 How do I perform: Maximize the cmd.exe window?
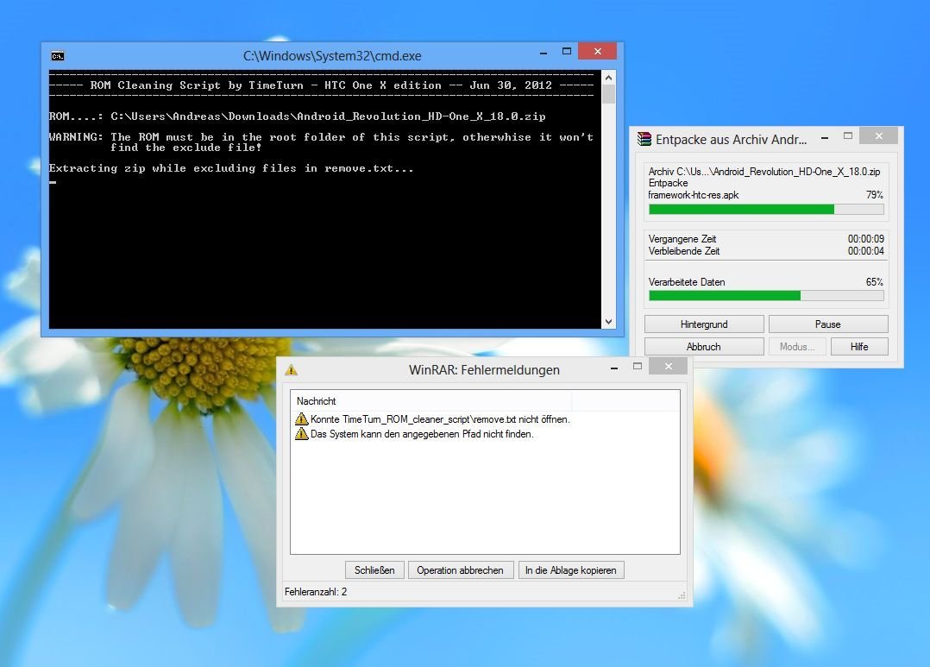[x=567, y=52]
